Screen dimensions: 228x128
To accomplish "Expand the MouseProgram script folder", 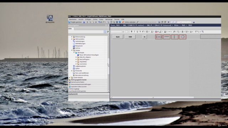I will click(x=76, y=59).
